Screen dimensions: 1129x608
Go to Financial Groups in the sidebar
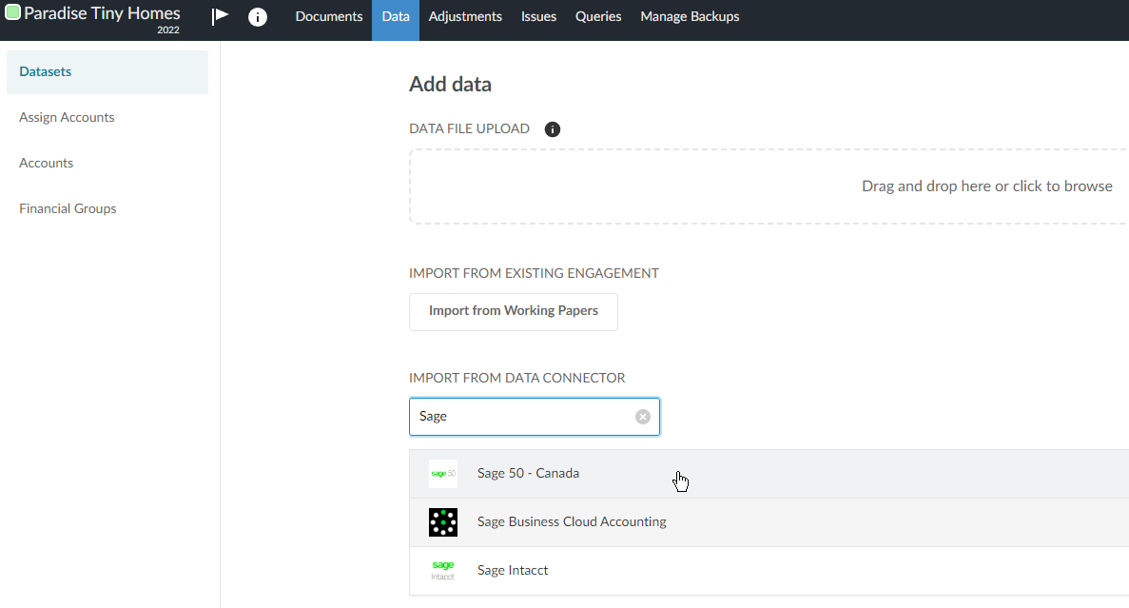68,207
